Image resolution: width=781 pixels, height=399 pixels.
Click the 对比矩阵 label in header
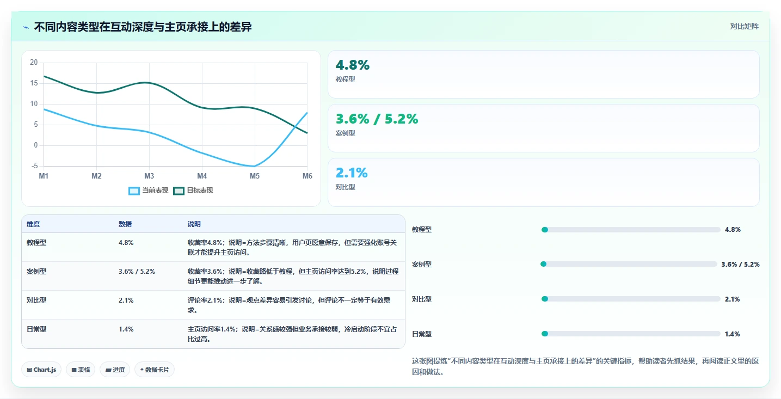(744, 26)
